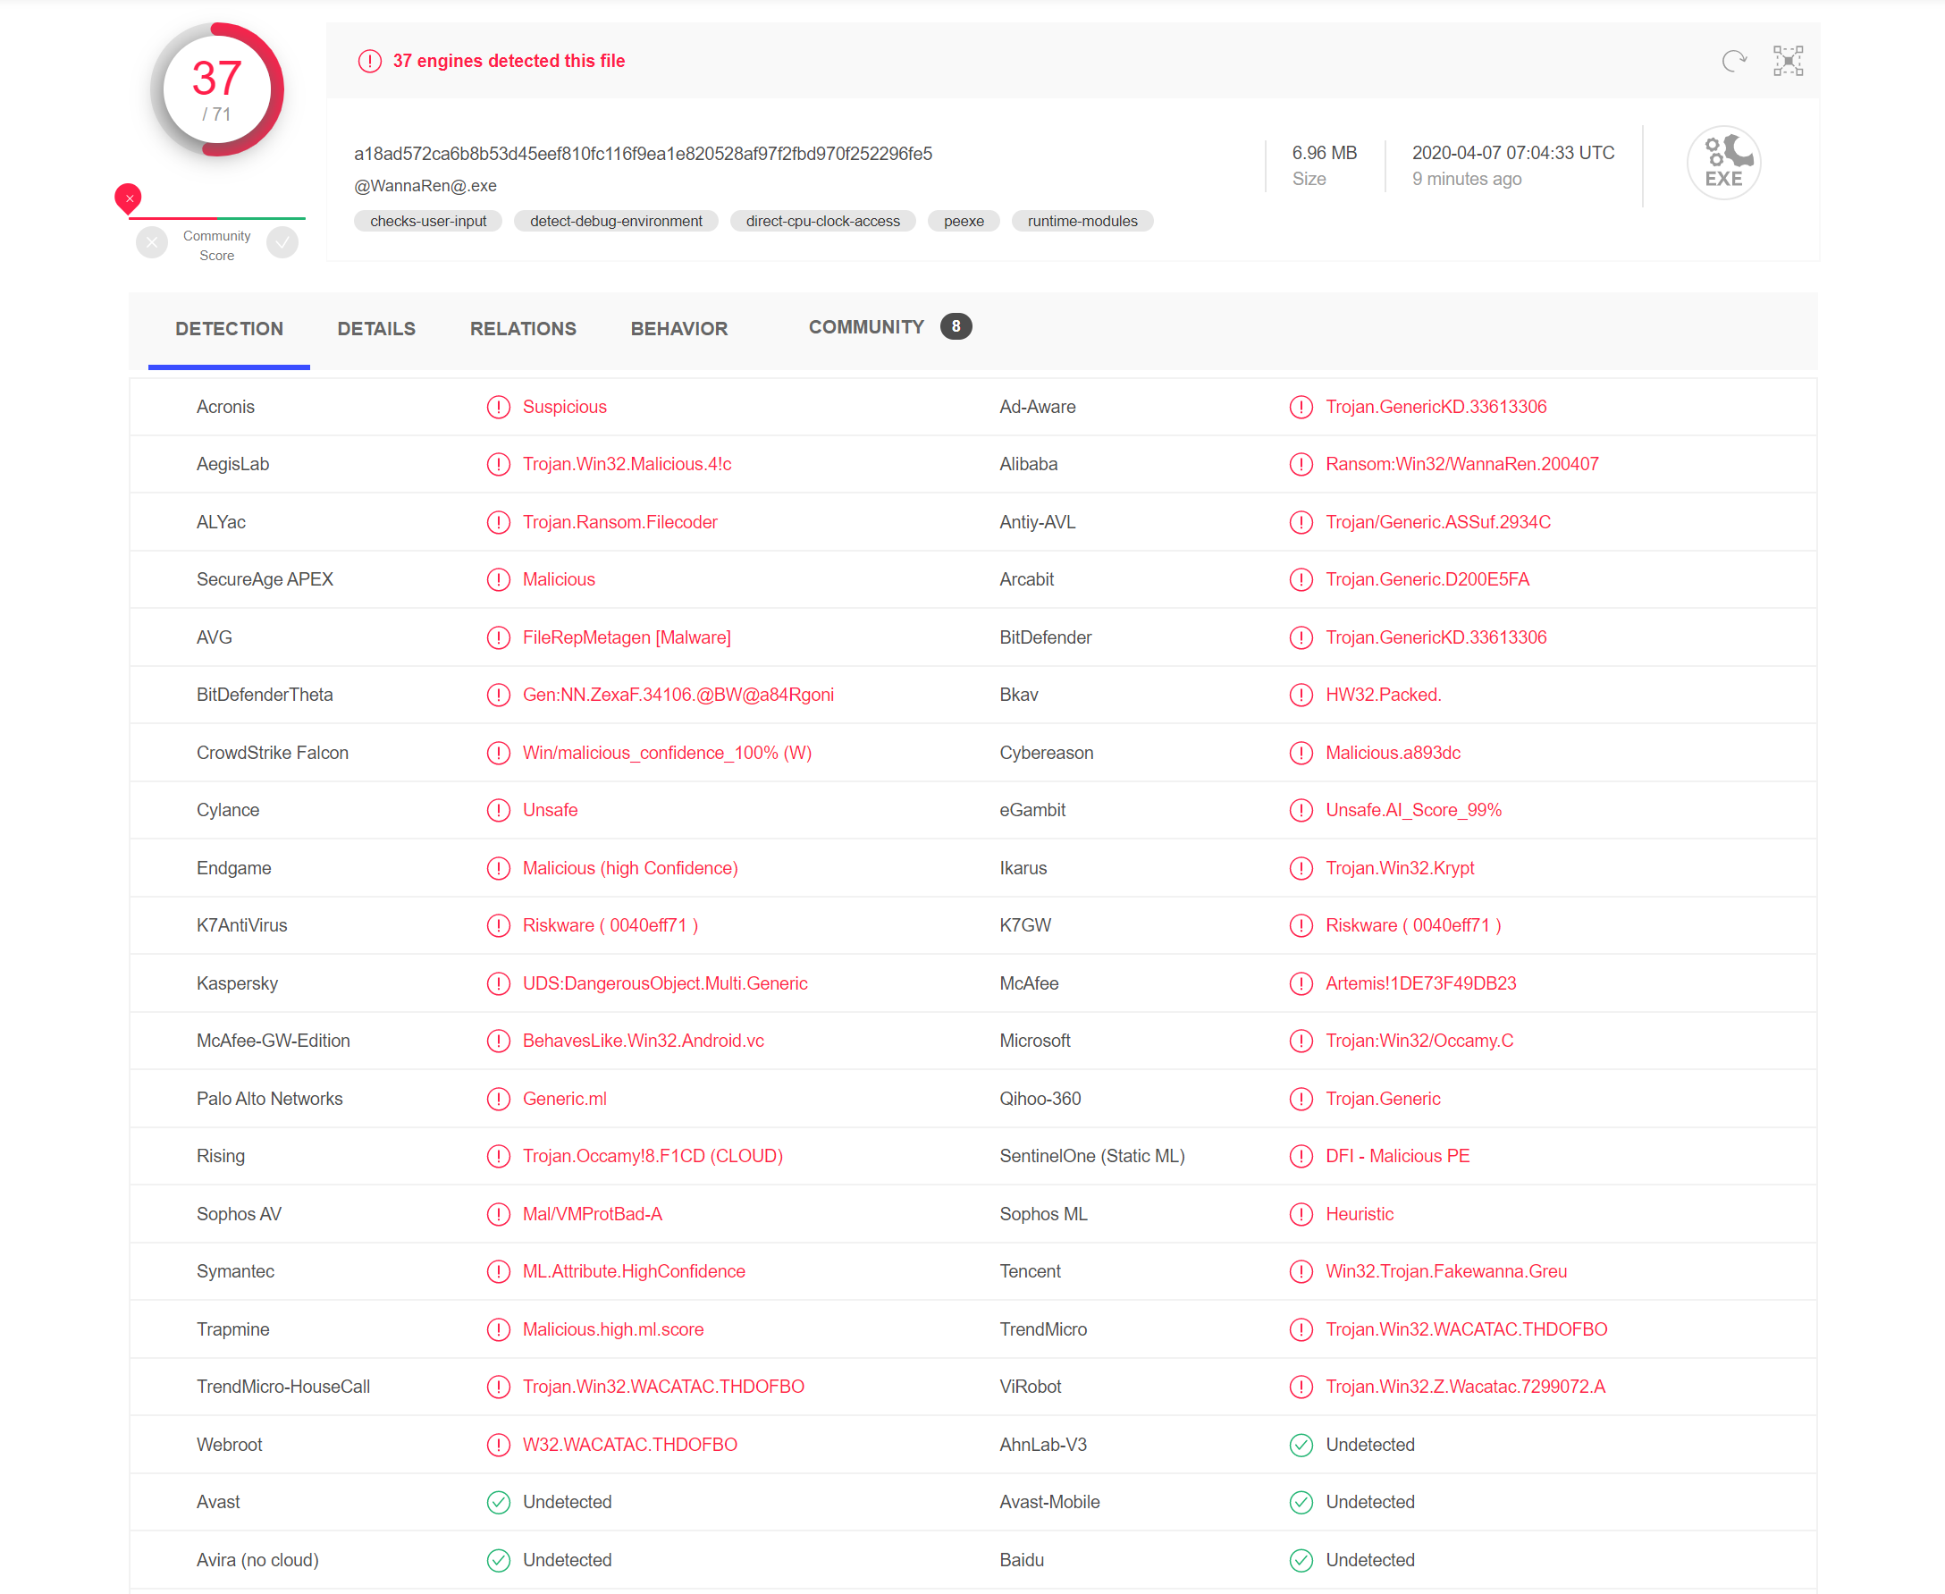Click the reanalyze refresh icon
The height and width of the screenshot is (1594, 1945).
1733,61
